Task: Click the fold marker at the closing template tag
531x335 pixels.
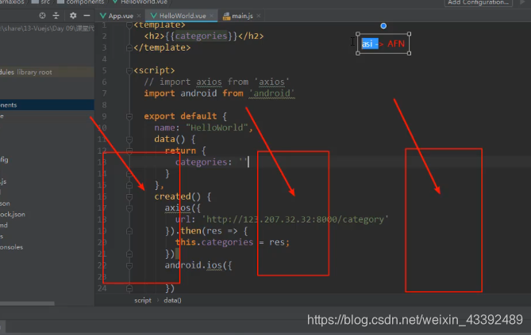Action: point(129,48)
